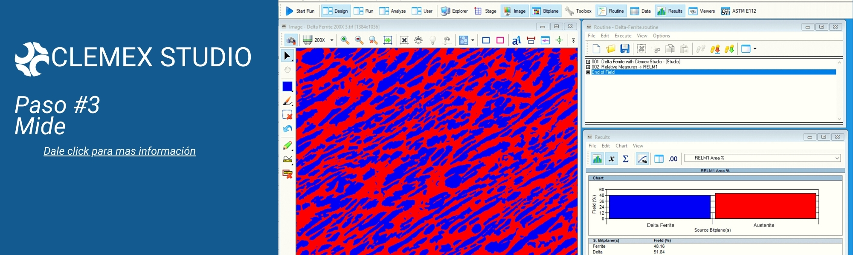The width and height of the screenshot is (853, 255).
Task: Select the arrow pointer tool
Action: pos(287,56)
